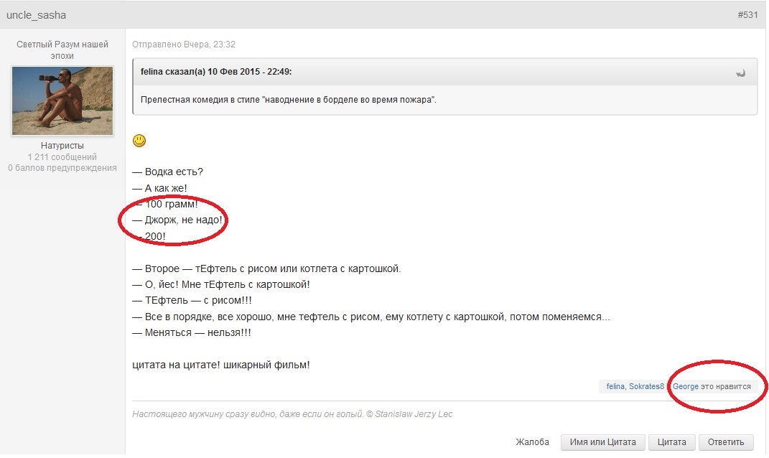
Task: Select the quoted line Прелестная комедия в стиле
Action: point(289,100)
